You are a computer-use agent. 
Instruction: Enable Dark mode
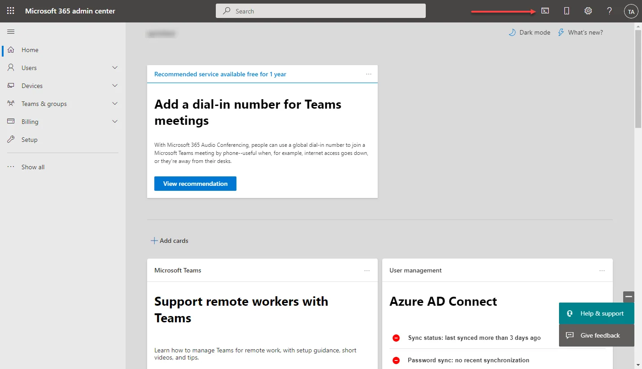(x=529, y=32)
